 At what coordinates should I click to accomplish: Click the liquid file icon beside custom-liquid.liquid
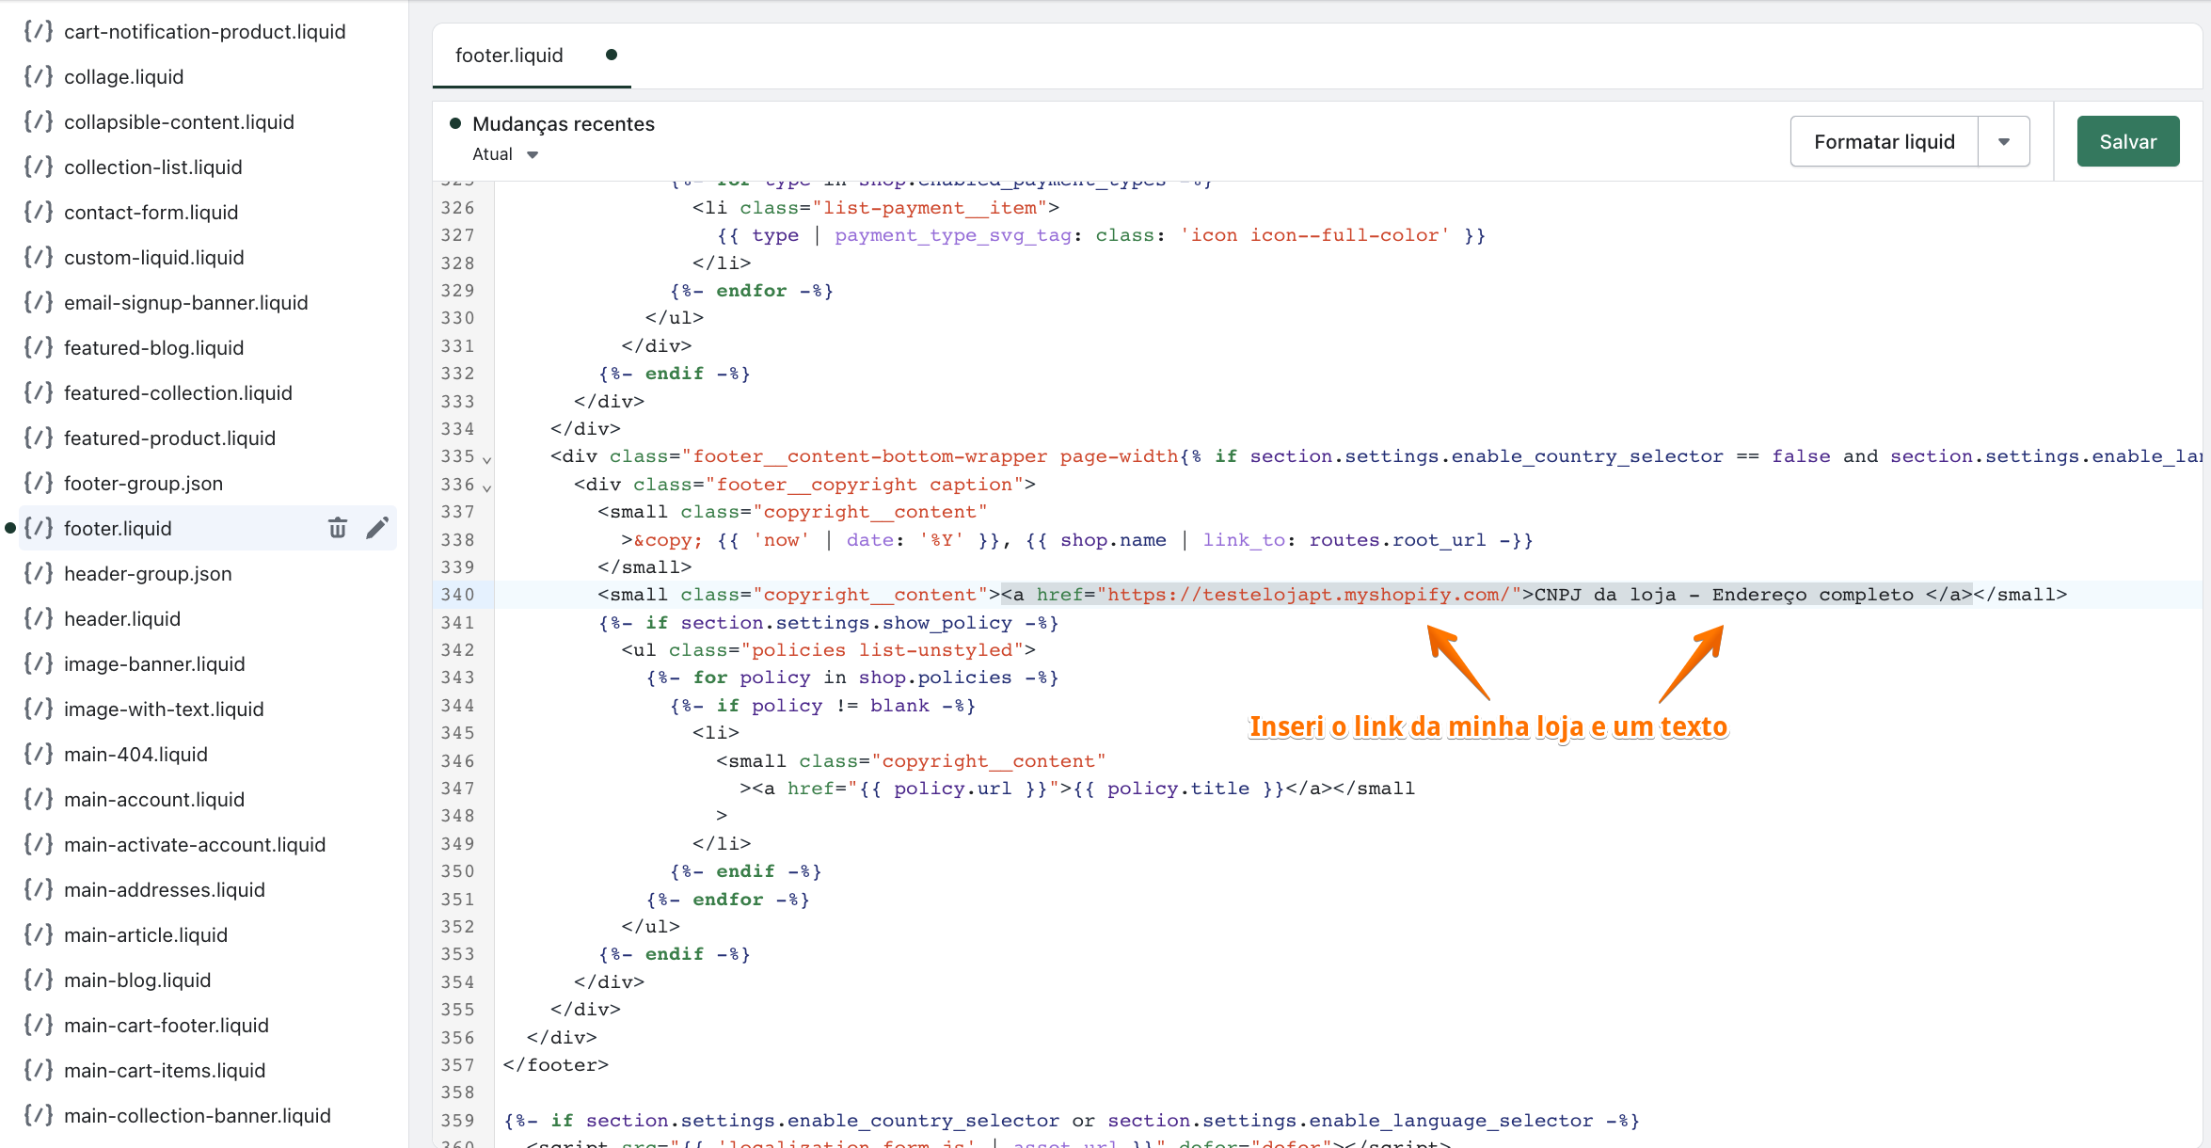click(39, 257)
